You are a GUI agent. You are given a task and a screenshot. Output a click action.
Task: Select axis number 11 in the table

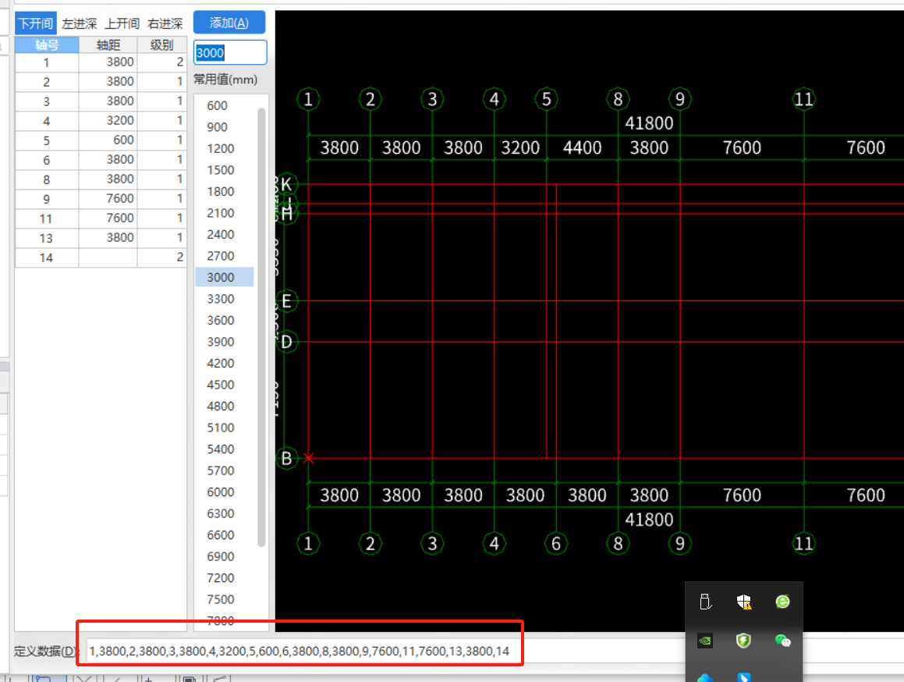coord(47,218)
